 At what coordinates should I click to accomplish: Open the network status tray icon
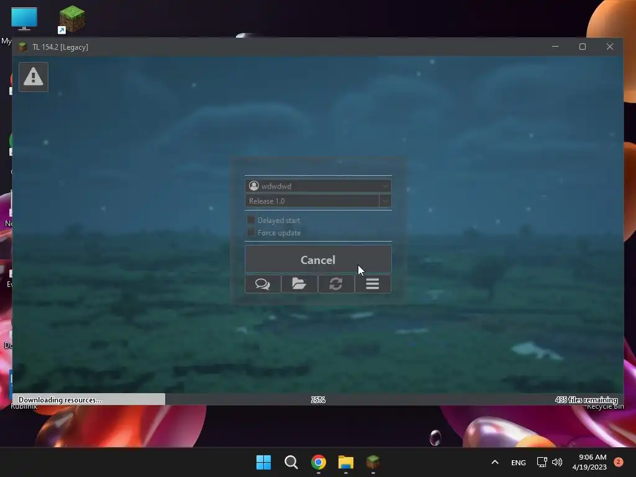click(542, 462)
